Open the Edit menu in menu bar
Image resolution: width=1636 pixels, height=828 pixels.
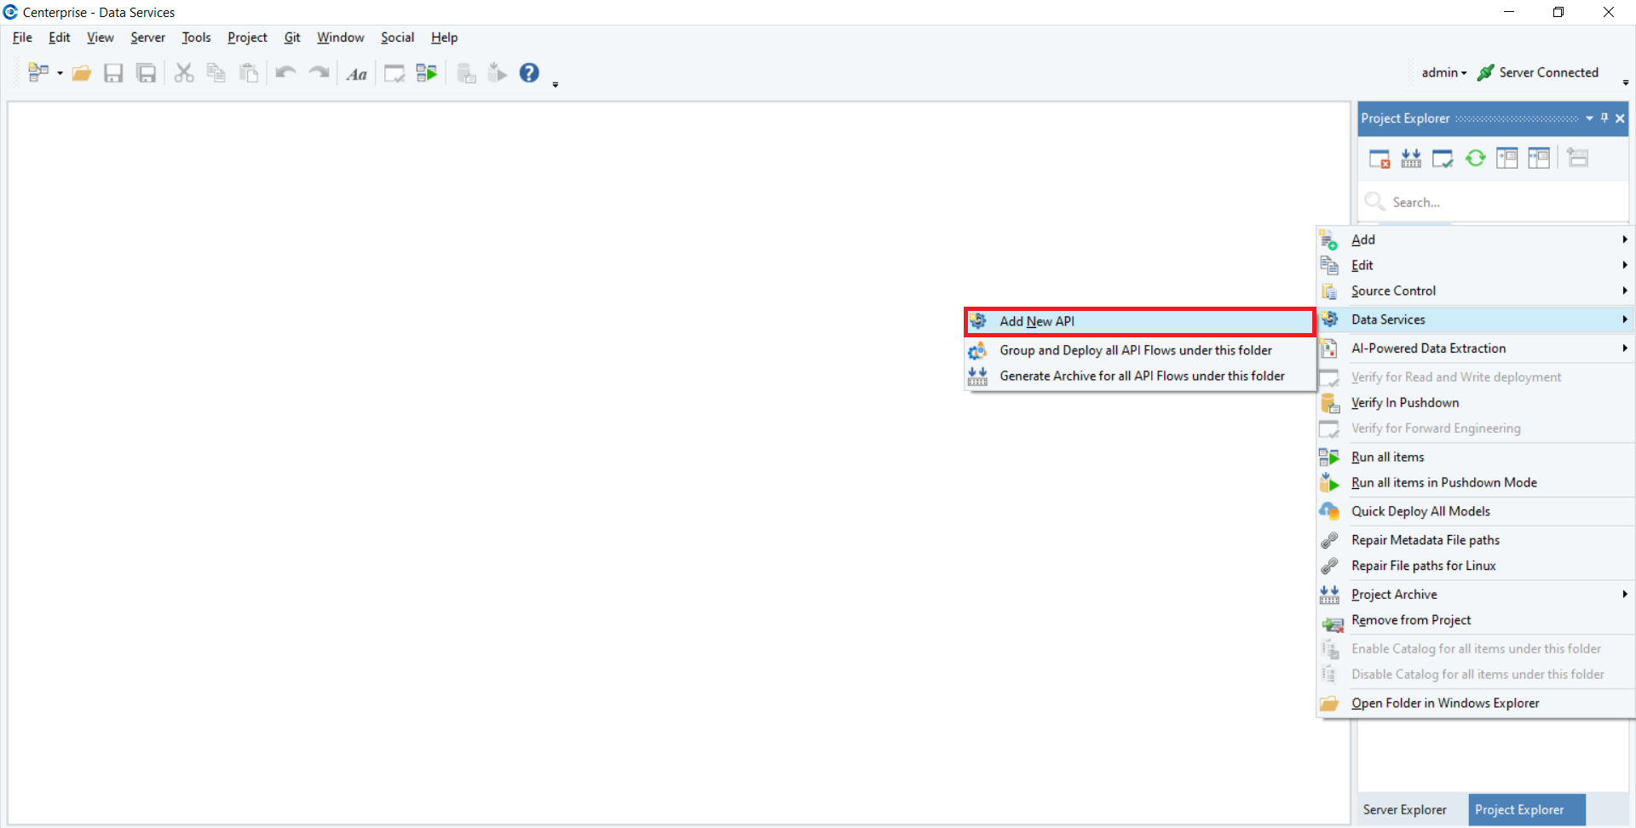60,37
